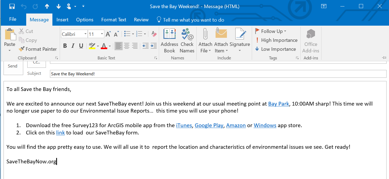Screen dimensions: 389x179
Task: Apply red font color
Action: click(x=104, y=46)
